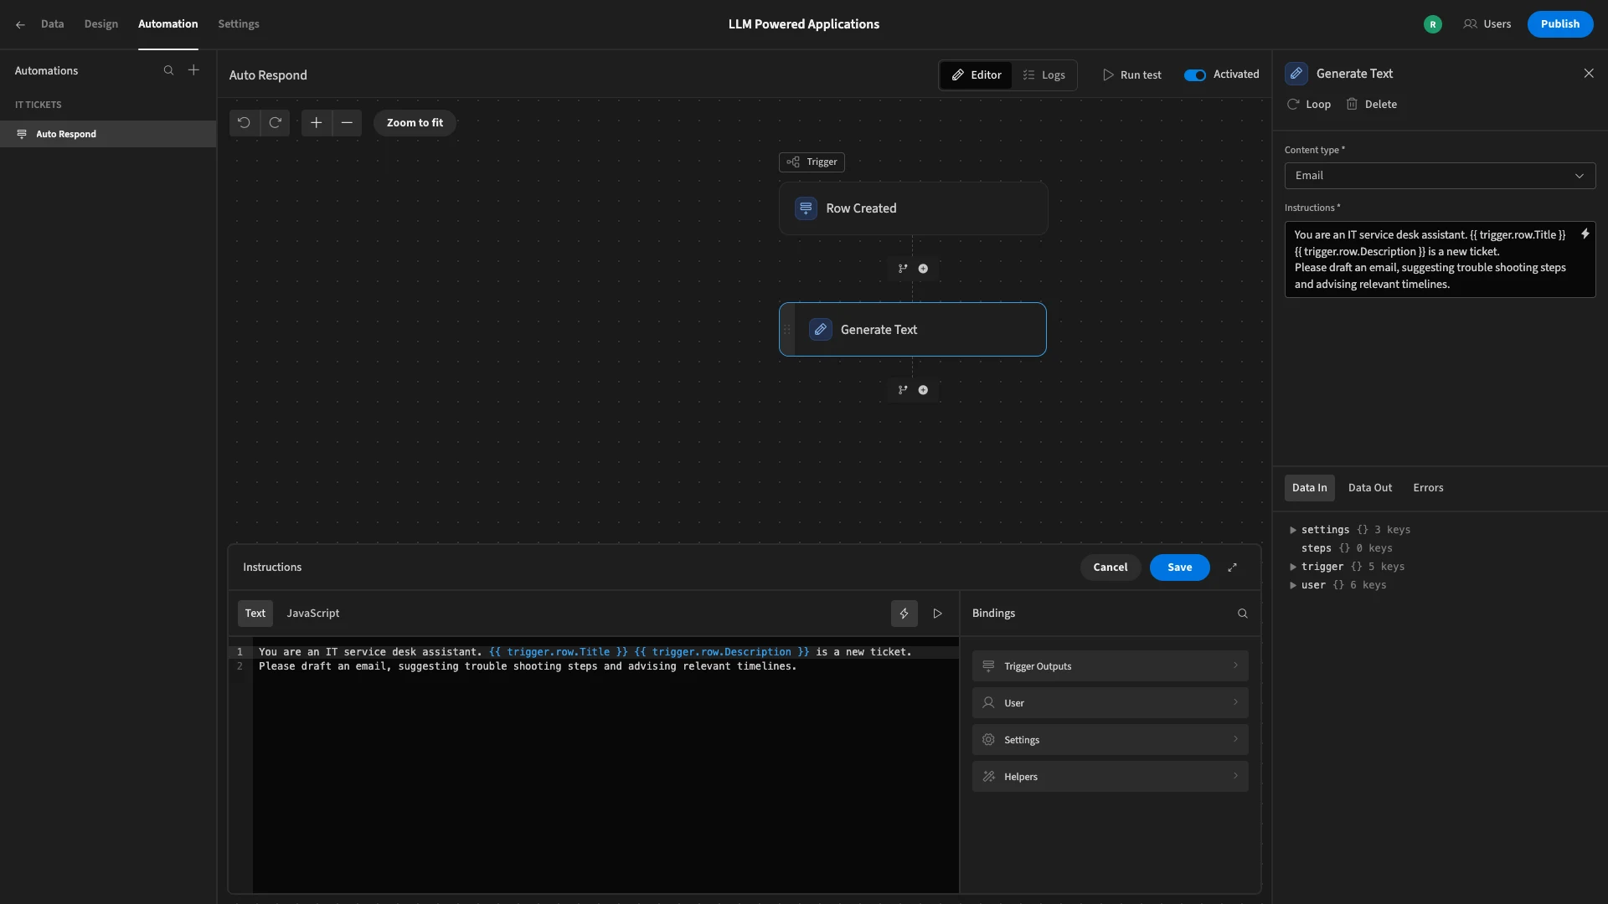Click Zoom to fit
The width and height of the screenshot is (1608, 904).
(415, 123)
